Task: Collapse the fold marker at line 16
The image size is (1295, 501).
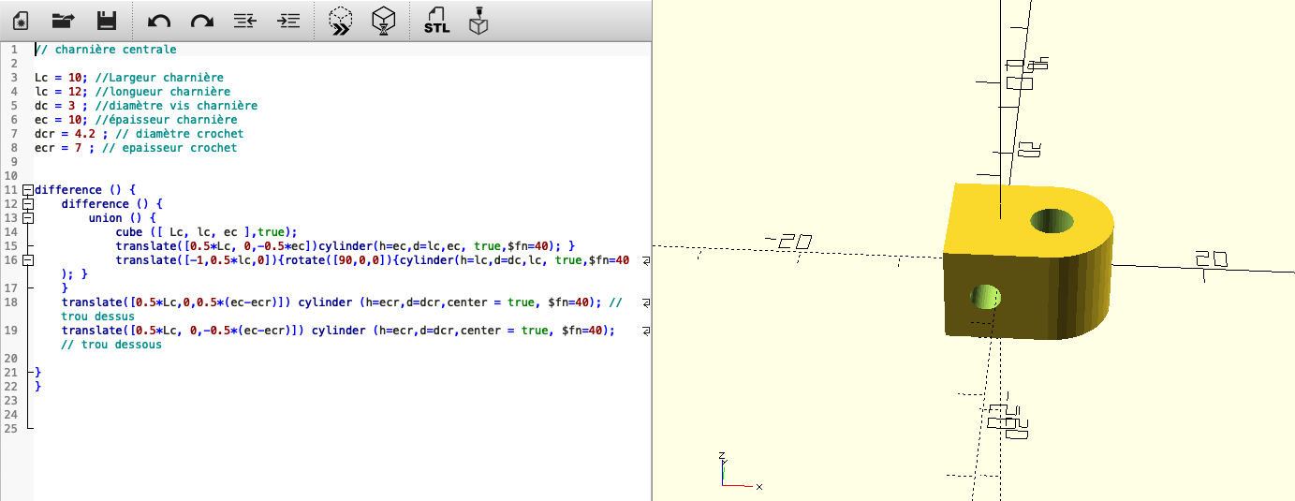Action: tap(27, 260)
